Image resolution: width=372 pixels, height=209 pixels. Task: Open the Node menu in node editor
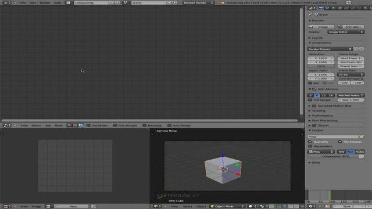click(x=59, y=125)
